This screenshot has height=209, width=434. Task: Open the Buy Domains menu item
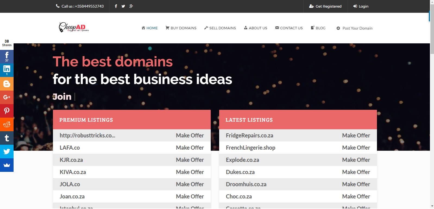[181, 28]
